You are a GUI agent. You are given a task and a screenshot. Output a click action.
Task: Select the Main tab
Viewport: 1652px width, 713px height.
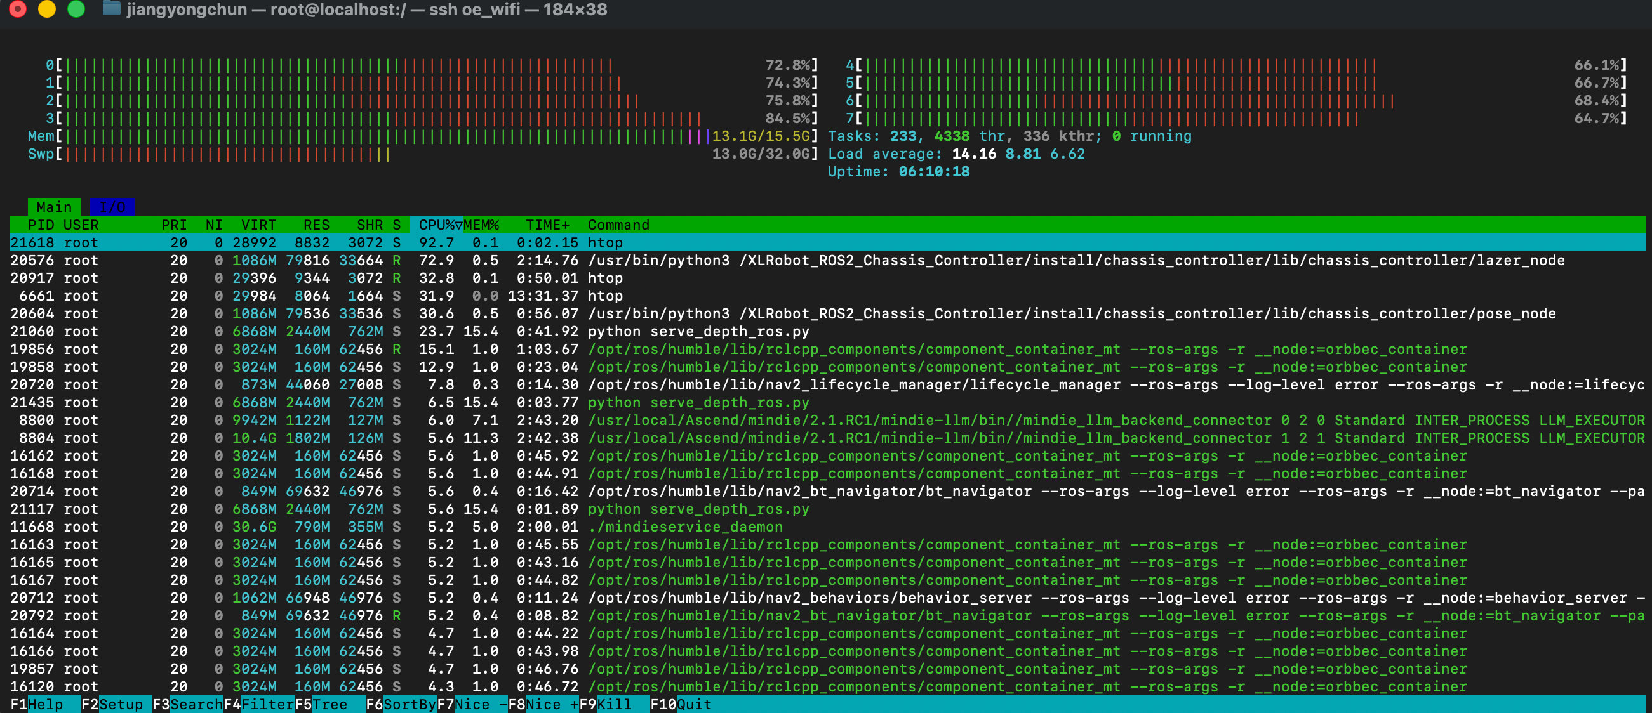[54, 207]
